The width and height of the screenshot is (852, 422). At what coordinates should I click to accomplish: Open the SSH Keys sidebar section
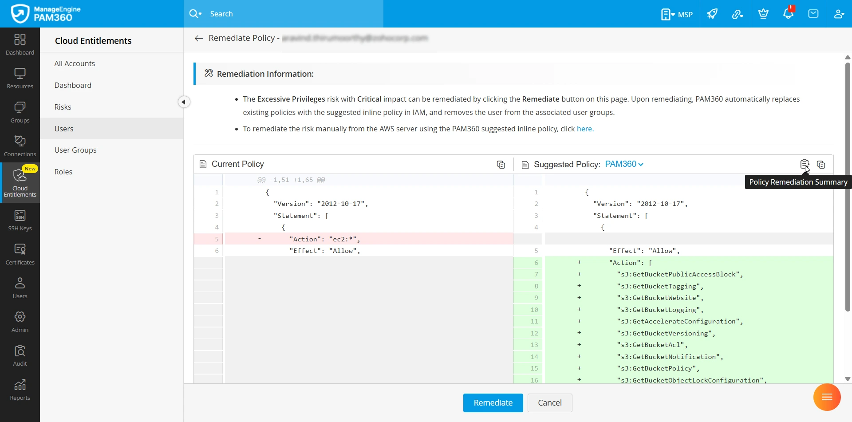pyautogui.click(x=20, y=221)
